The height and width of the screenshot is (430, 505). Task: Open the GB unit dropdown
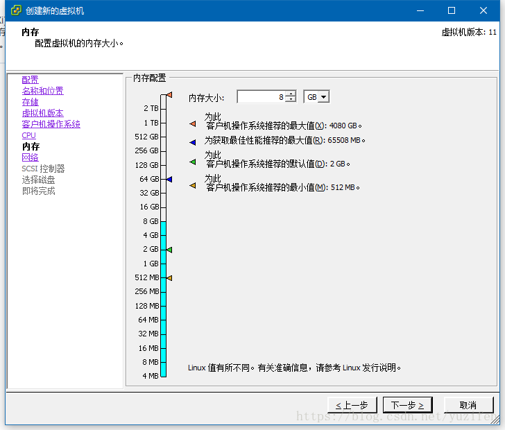[x=324, y=96]
